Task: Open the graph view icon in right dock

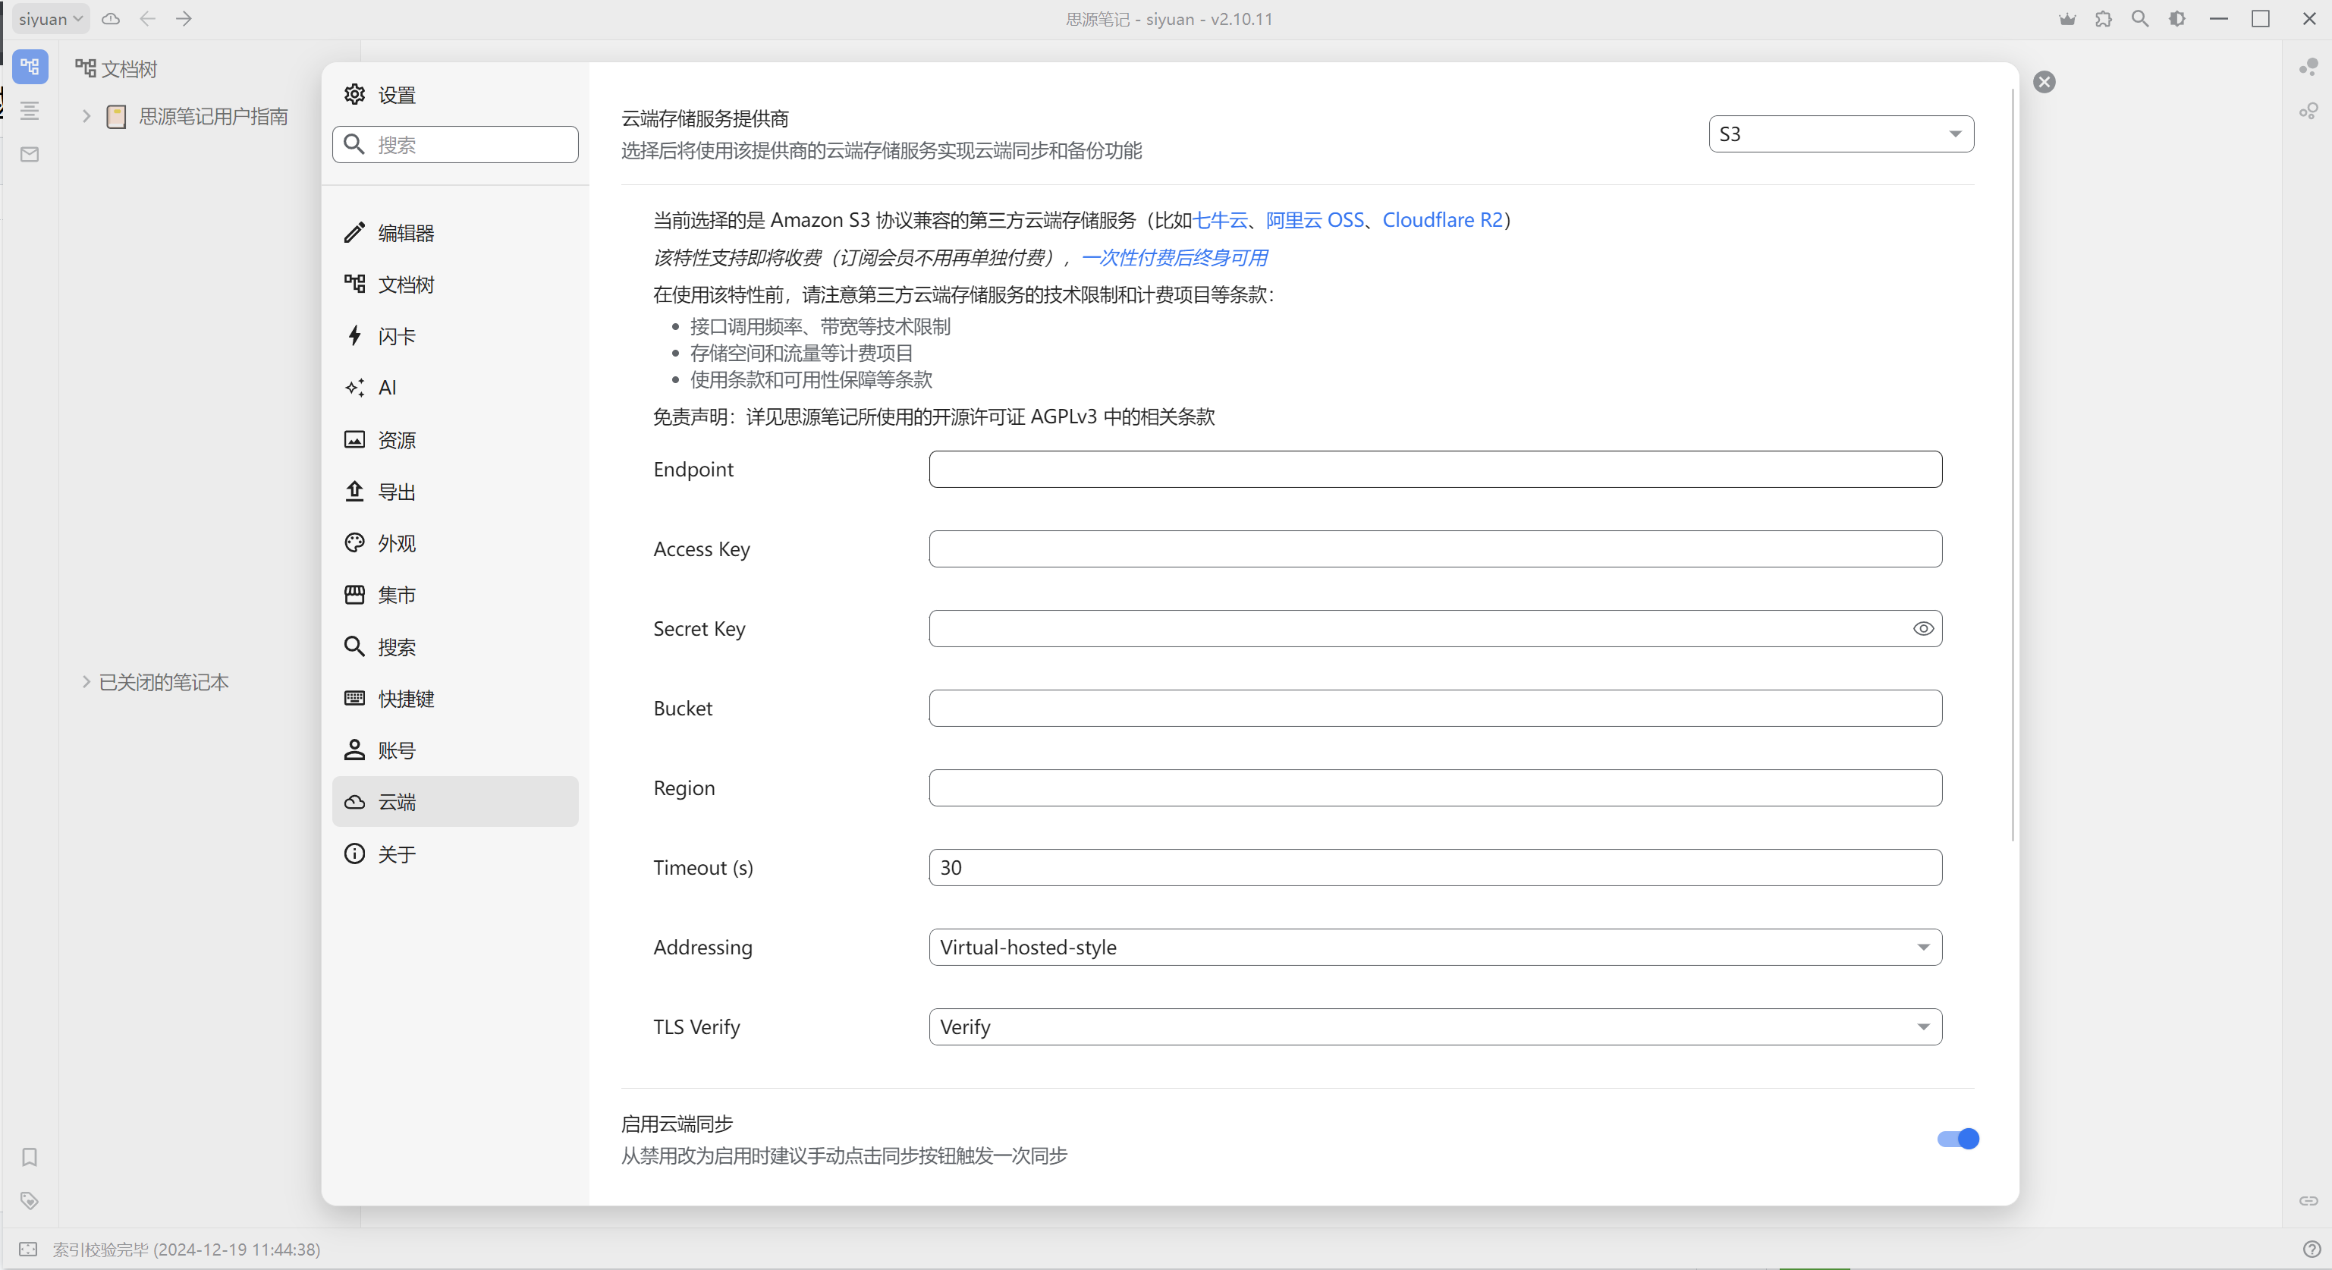Action: [x=2308, y=67]
